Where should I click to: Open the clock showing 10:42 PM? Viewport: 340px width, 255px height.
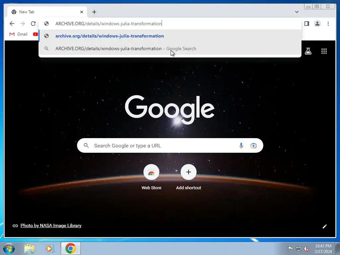pos(323,248)
